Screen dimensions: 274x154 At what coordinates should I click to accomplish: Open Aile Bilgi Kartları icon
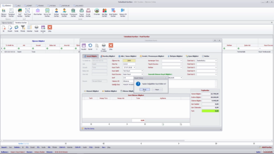tap(104, 13)
